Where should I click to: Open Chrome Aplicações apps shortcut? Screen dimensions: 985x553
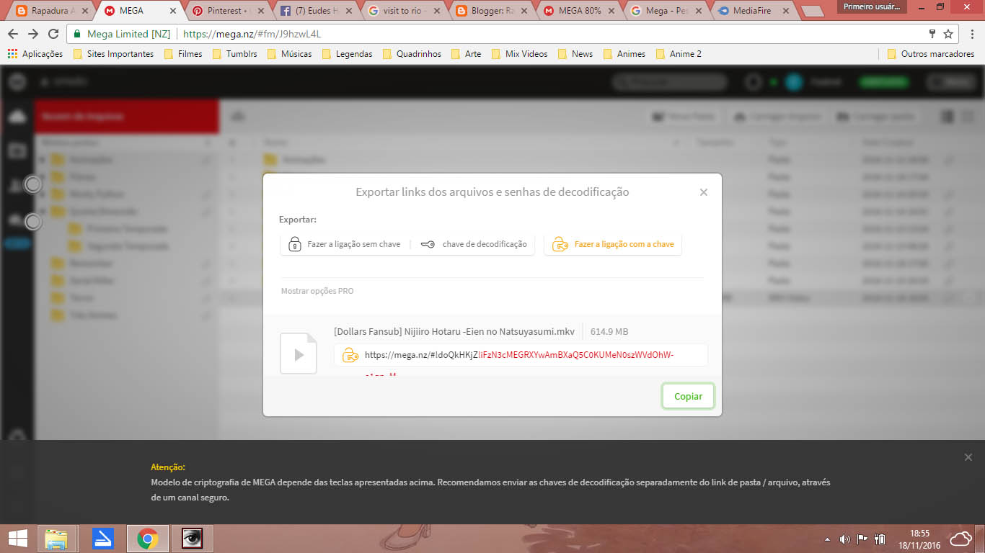coord(35,54)
